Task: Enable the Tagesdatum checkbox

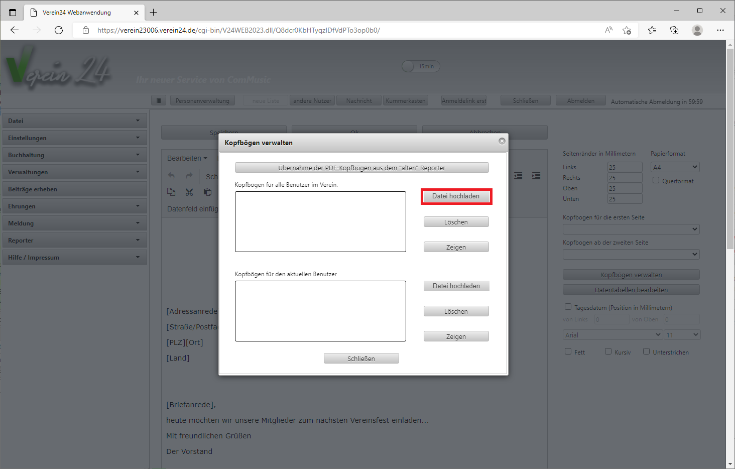Action: pos(568,307)
